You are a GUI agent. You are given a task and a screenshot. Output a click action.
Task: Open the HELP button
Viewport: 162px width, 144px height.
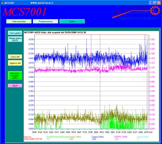click(x=15, y=86)
